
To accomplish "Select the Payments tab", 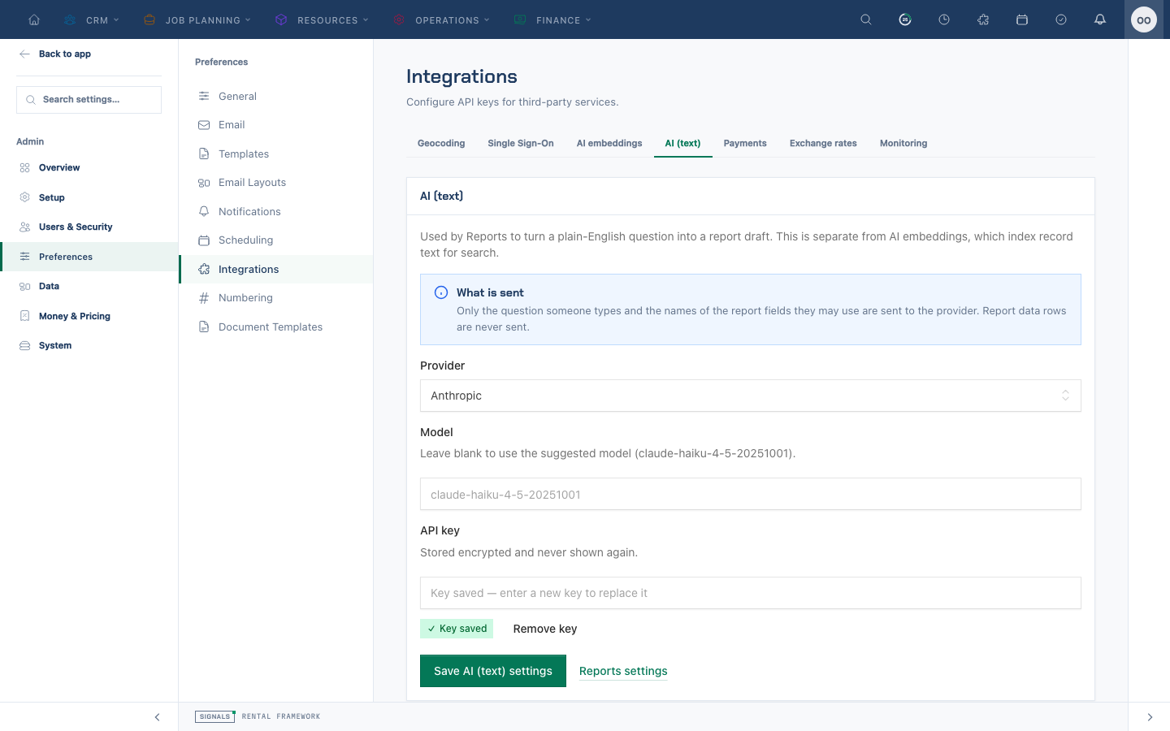I will click(745, 143).
